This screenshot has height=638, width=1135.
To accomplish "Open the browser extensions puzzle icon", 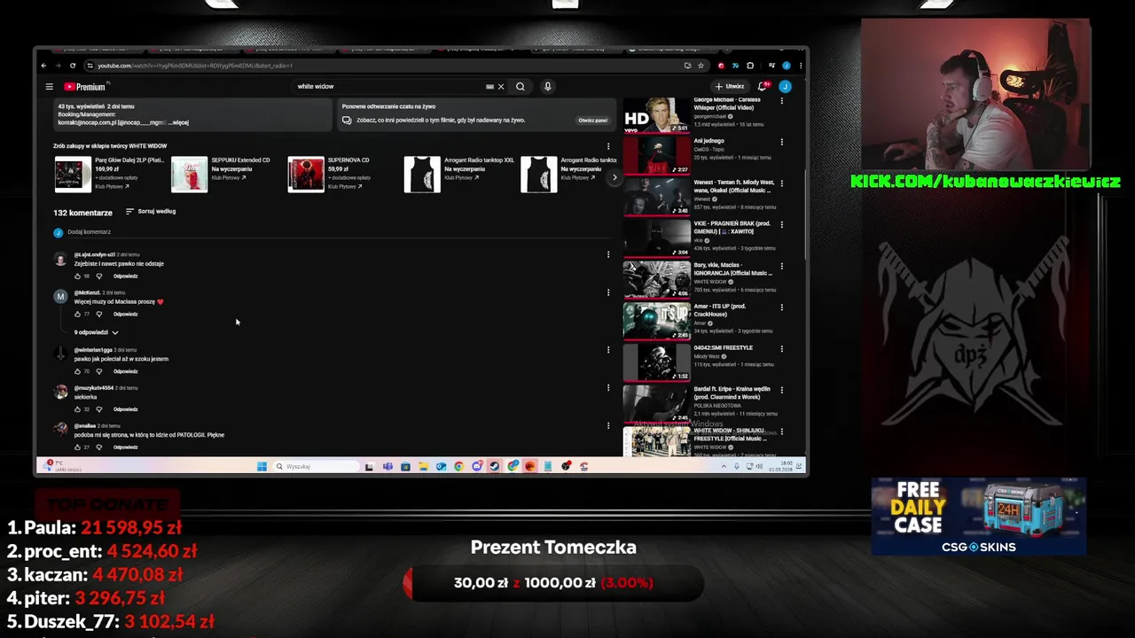I will tap(750, 66).
